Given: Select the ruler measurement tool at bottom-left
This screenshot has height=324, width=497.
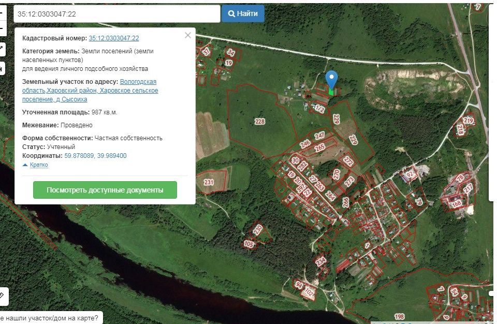Looking at the screenshot, I should coord(2,296).
